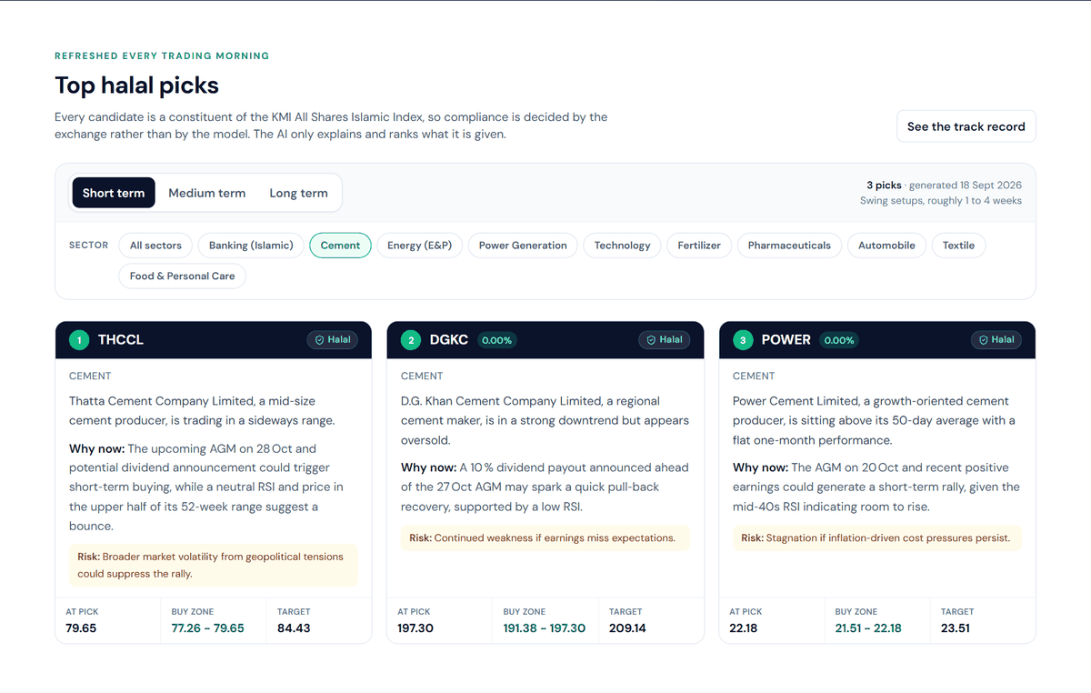Filter by Textile sector

point(958,246)
